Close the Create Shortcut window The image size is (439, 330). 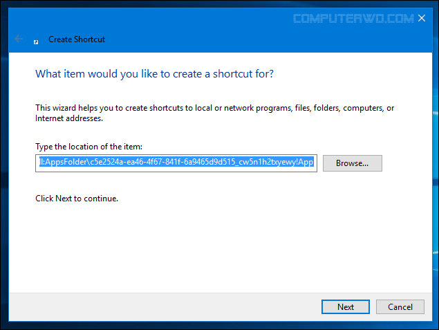422,18
